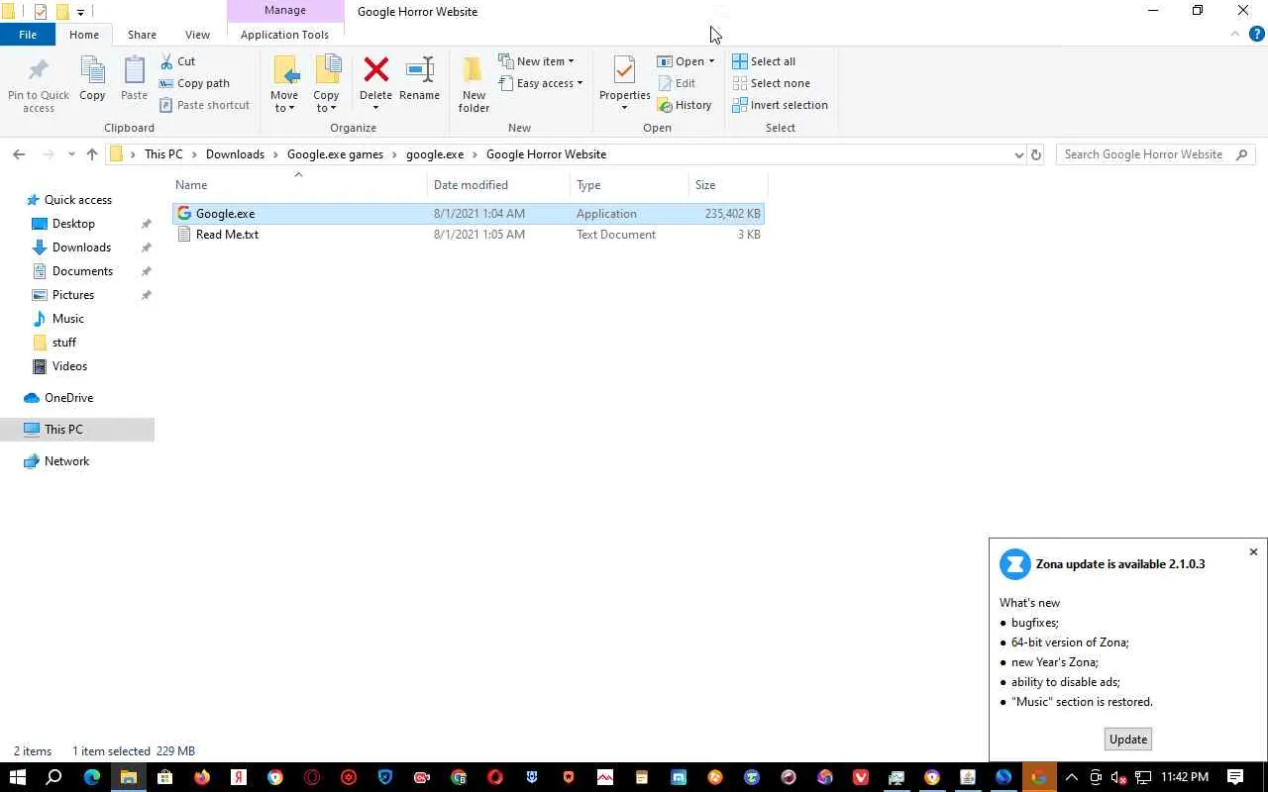Screen dimensions: 1268x792
Task: Click google.exe folder in the breadcrumb
Action: click(x=435, y=154)
